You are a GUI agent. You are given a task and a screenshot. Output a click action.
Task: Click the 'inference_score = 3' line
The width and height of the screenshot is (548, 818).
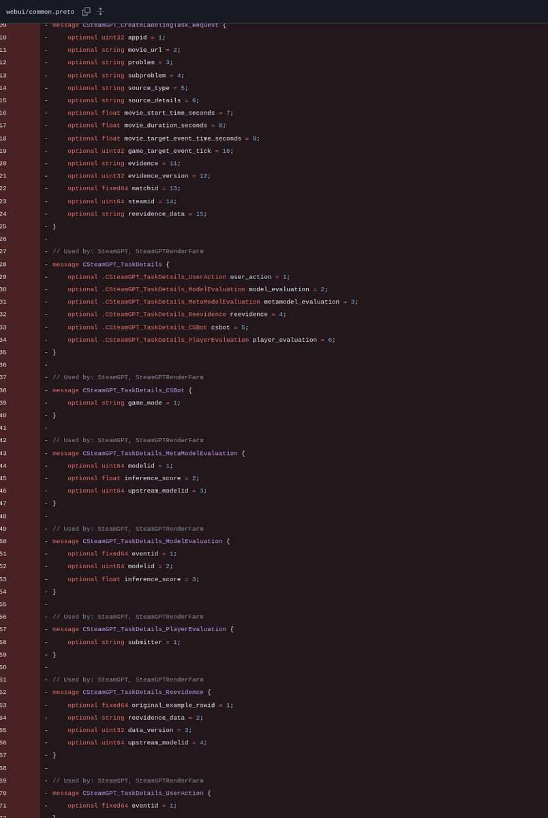[134, 580]
